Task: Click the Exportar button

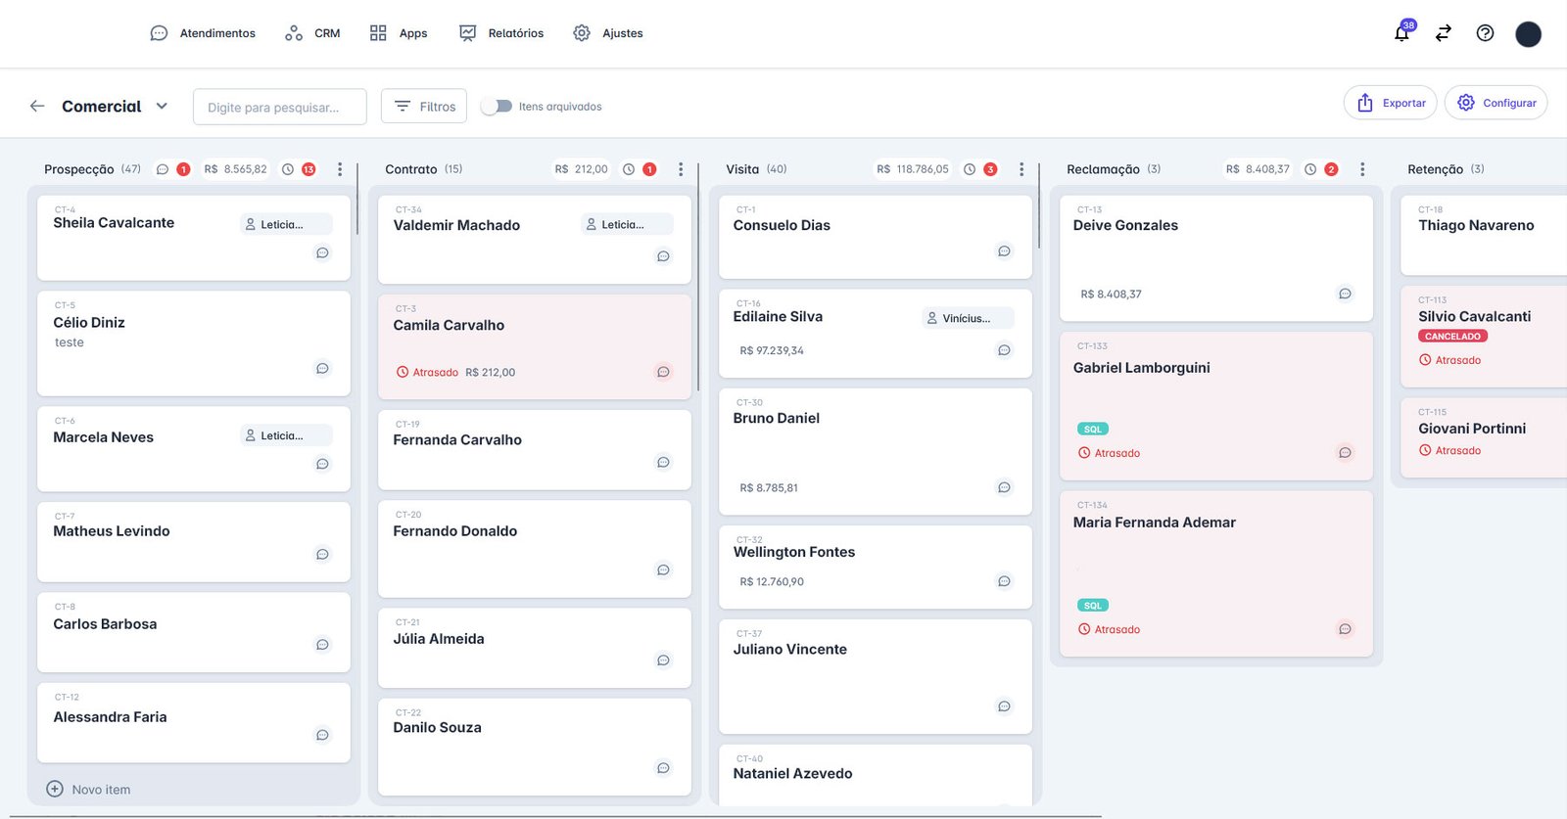Action: 1391,103
